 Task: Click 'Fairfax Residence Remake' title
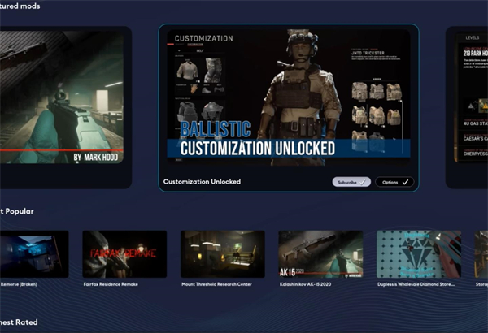coord(111,284)
